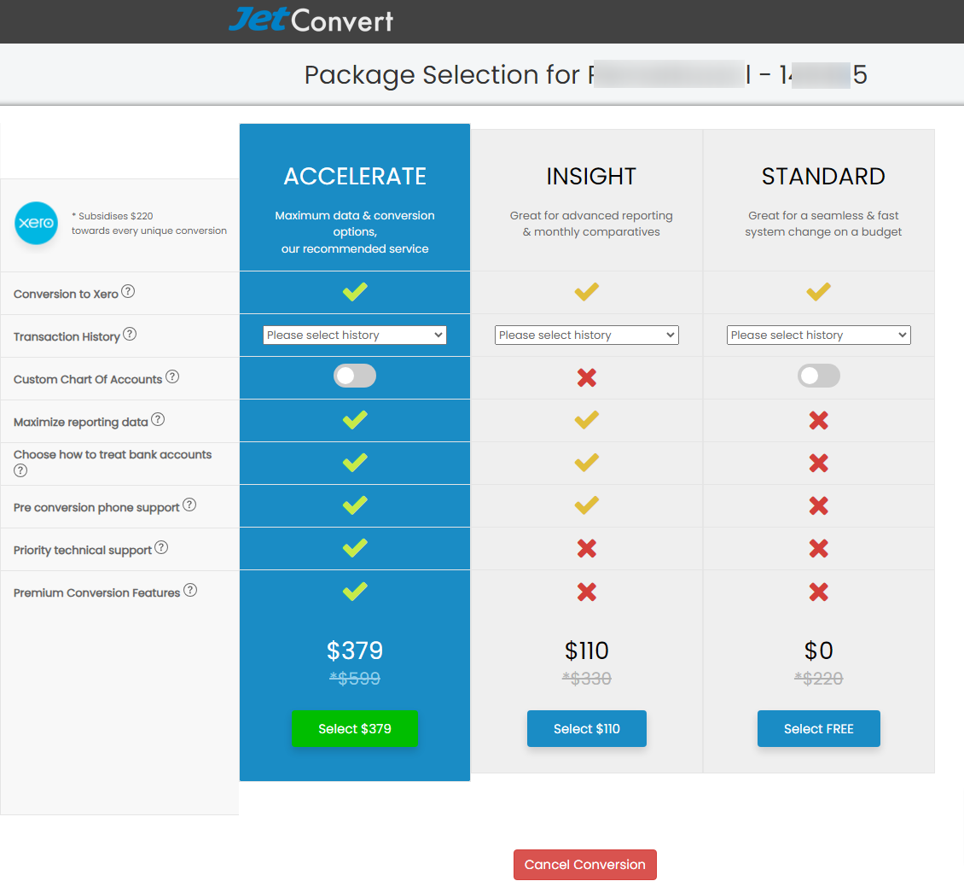
Task: Open help icon for Priority technical support
Action: click(161, 547)
